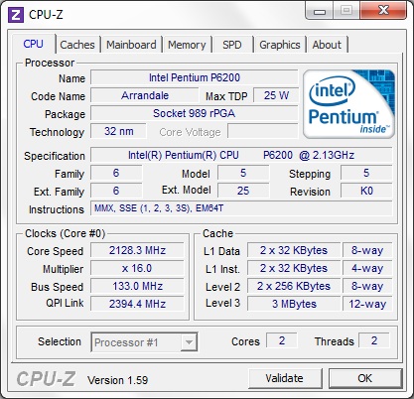This screenshot has width=414, height=399.
Task: Click the Threads count value 2
Action: click(x=374, y=340)
